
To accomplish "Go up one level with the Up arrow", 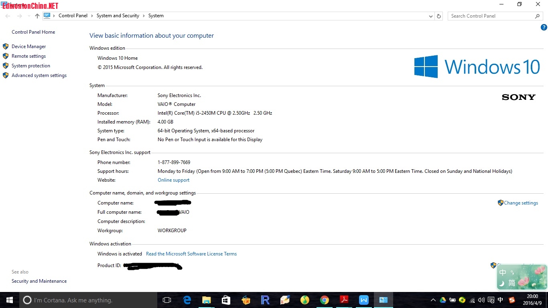I will [x=37, y=16].
